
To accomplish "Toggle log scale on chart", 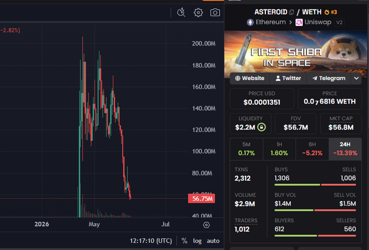I will (x=197, y=241).
